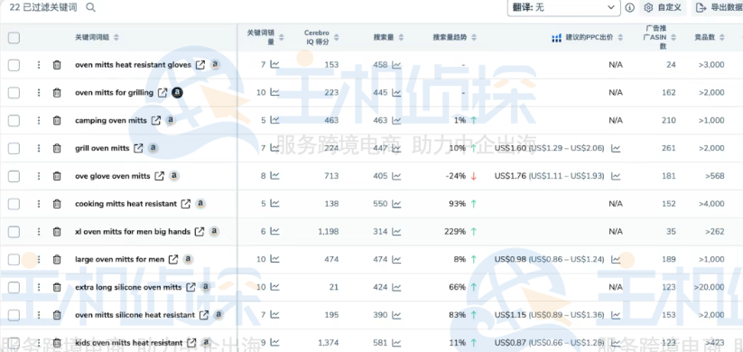Select the 'US$1.60' PPC bid value
Screen dimensions: 743x352
click(x=510, y=148)
